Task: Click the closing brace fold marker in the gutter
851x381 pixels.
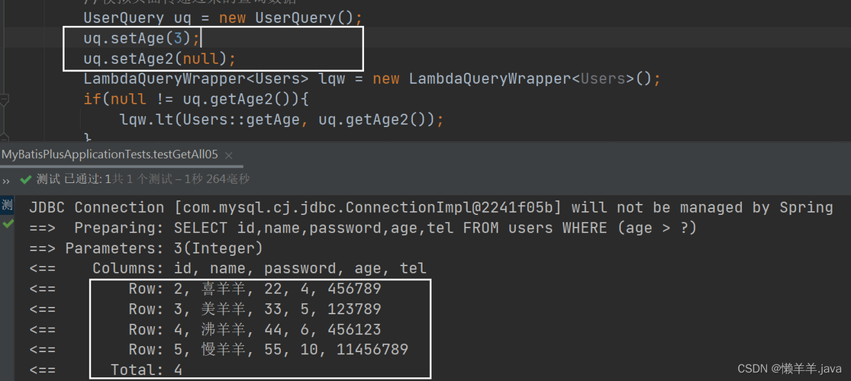Action: click(4, 137)
